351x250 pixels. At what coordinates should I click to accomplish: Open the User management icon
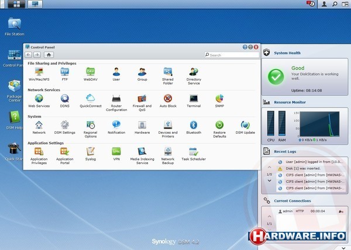pyautogui.click(x=116, y=74)
